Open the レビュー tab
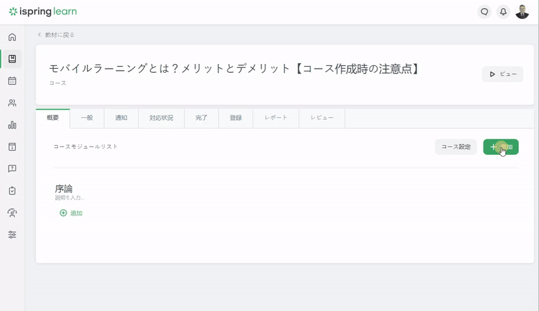 (x=322, y=118)
